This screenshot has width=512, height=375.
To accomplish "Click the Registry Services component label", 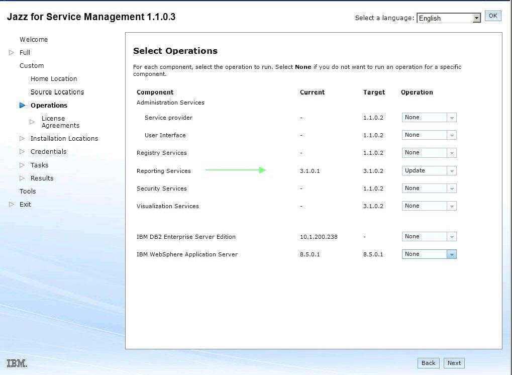I will 162,153.
